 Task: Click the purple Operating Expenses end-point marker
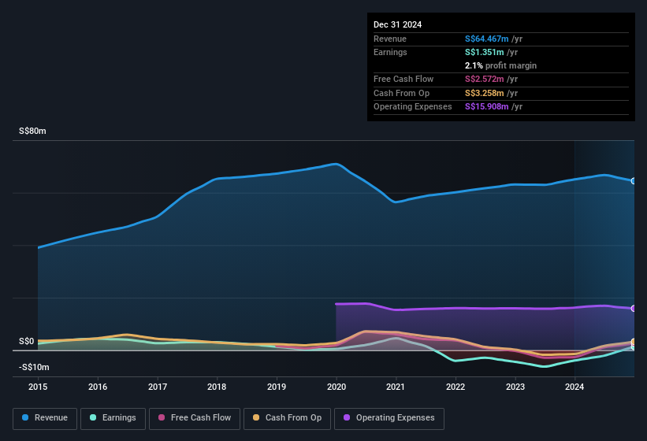[x=634, y=308]
